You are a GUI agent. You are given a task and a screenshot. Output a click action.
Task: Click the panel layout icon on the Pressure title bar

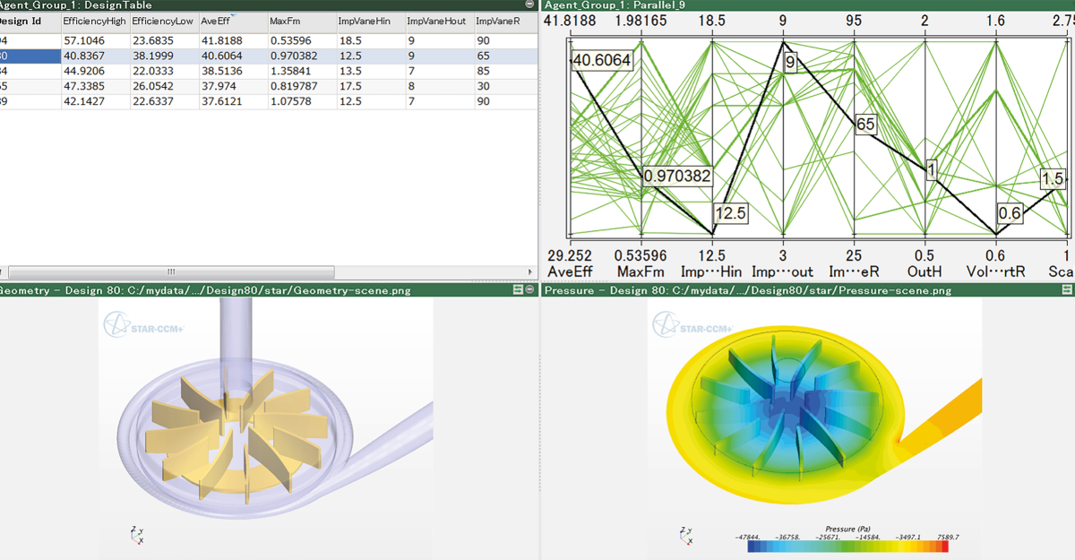(1068, 289)
